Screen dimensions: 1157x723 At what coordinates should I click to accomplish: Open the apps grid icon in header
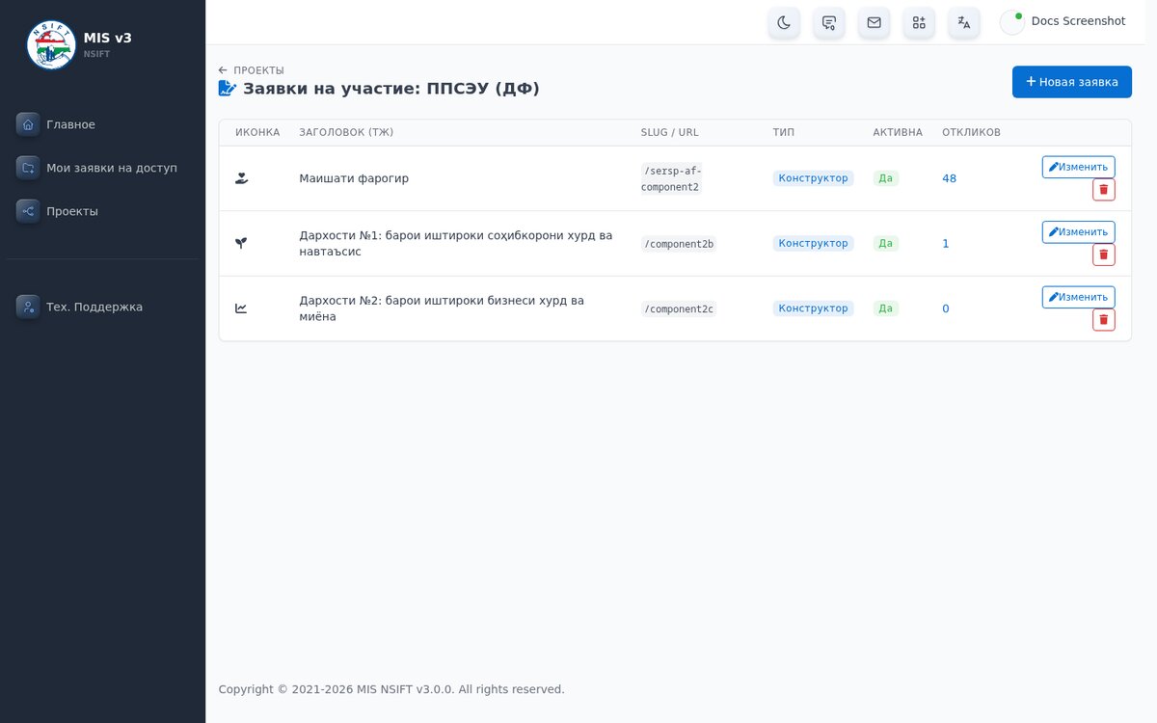919,22
